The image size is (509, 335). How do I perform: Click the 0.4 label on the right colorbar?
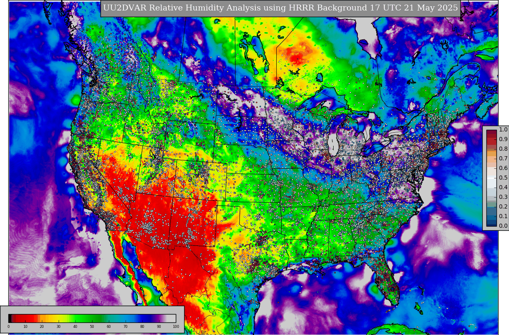[x=503, y=188]
